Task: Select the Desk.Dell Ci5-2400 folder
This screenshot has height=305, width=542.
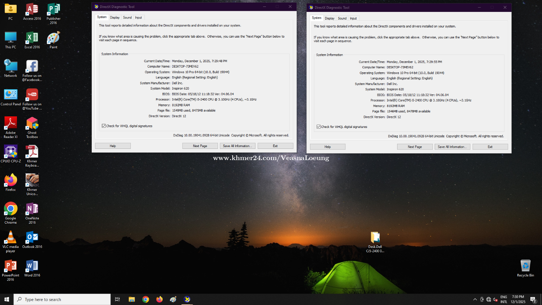Action: point(375,238)
